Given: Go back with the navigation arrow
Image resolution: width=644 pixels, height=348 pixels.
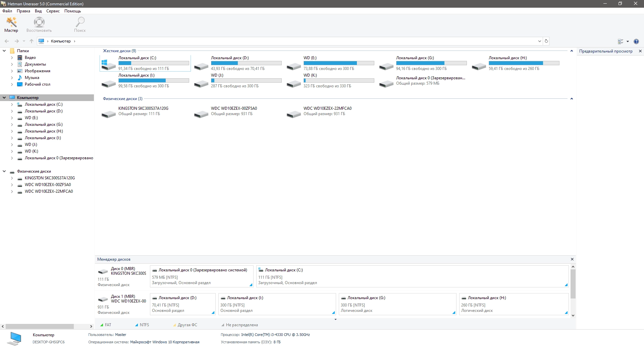Looking at the screenshot, I should click(7, 41).
